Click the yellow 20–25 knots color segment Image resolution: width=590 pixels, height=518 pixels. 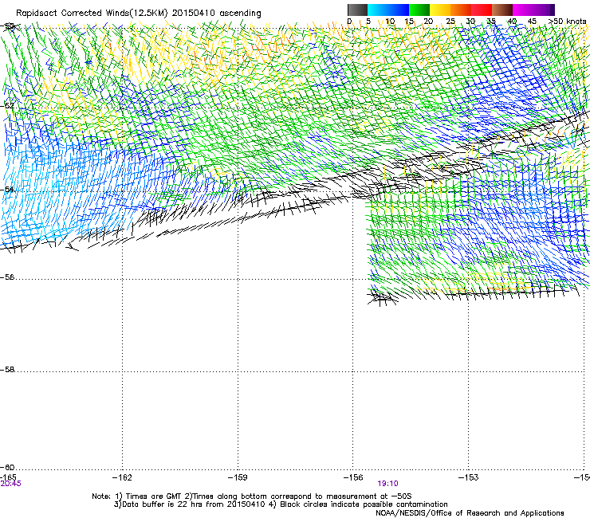[x=440, y=10]
